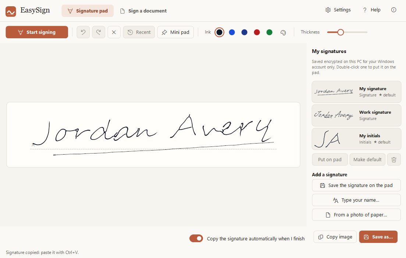This screenshot has width=406, height=258.
Task: Open Recent signatures
Action: [x=139, y=32]
